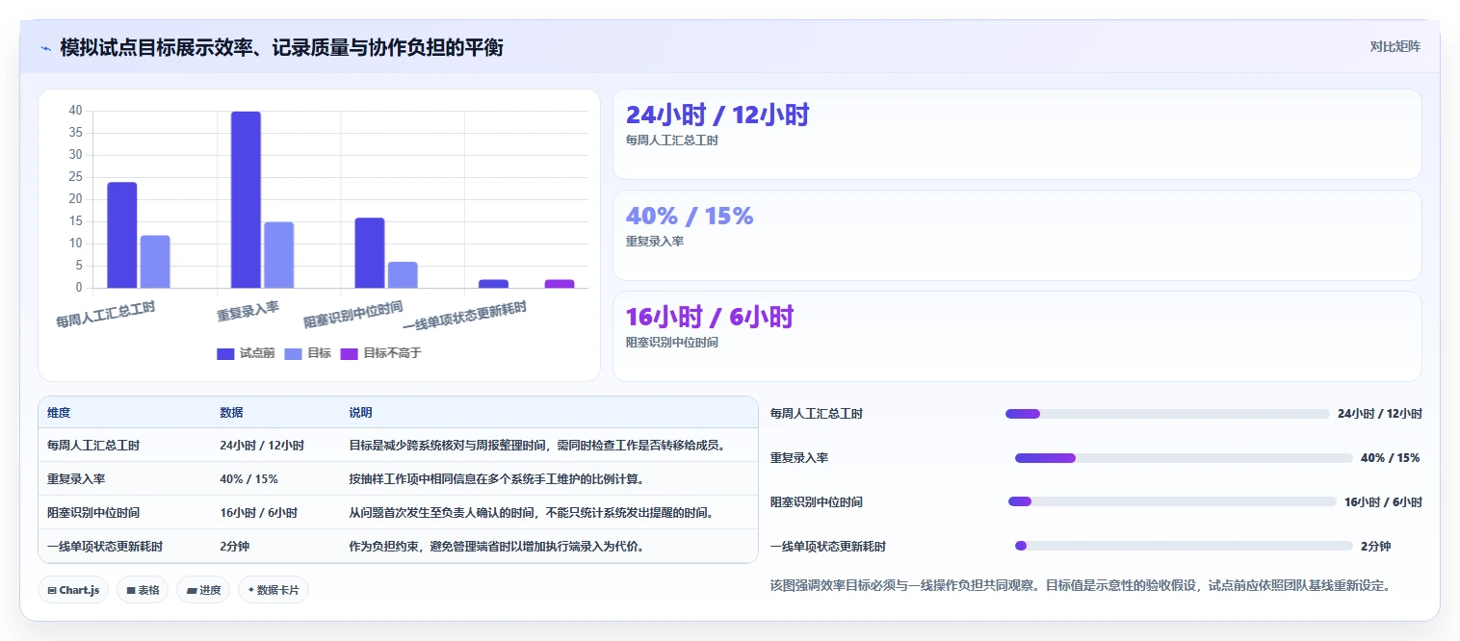Click the 试点前 bar for 一线单项状态更新耗时
The height and width of the screenshot is (641, 1460).
coord(493,284)
